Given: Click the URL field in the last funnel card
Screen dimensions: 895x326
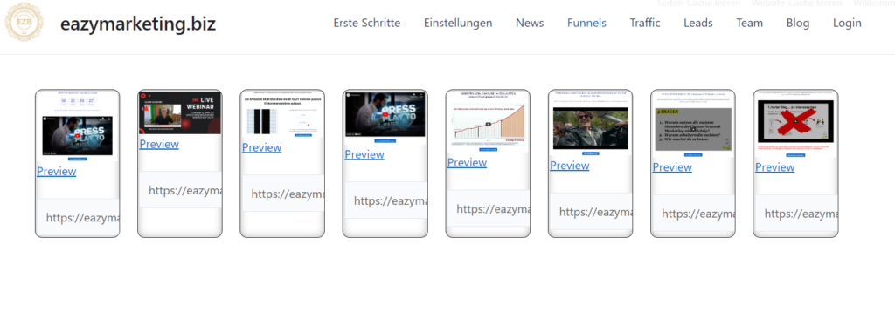Looking at the screenshot, I should (796, 214).
